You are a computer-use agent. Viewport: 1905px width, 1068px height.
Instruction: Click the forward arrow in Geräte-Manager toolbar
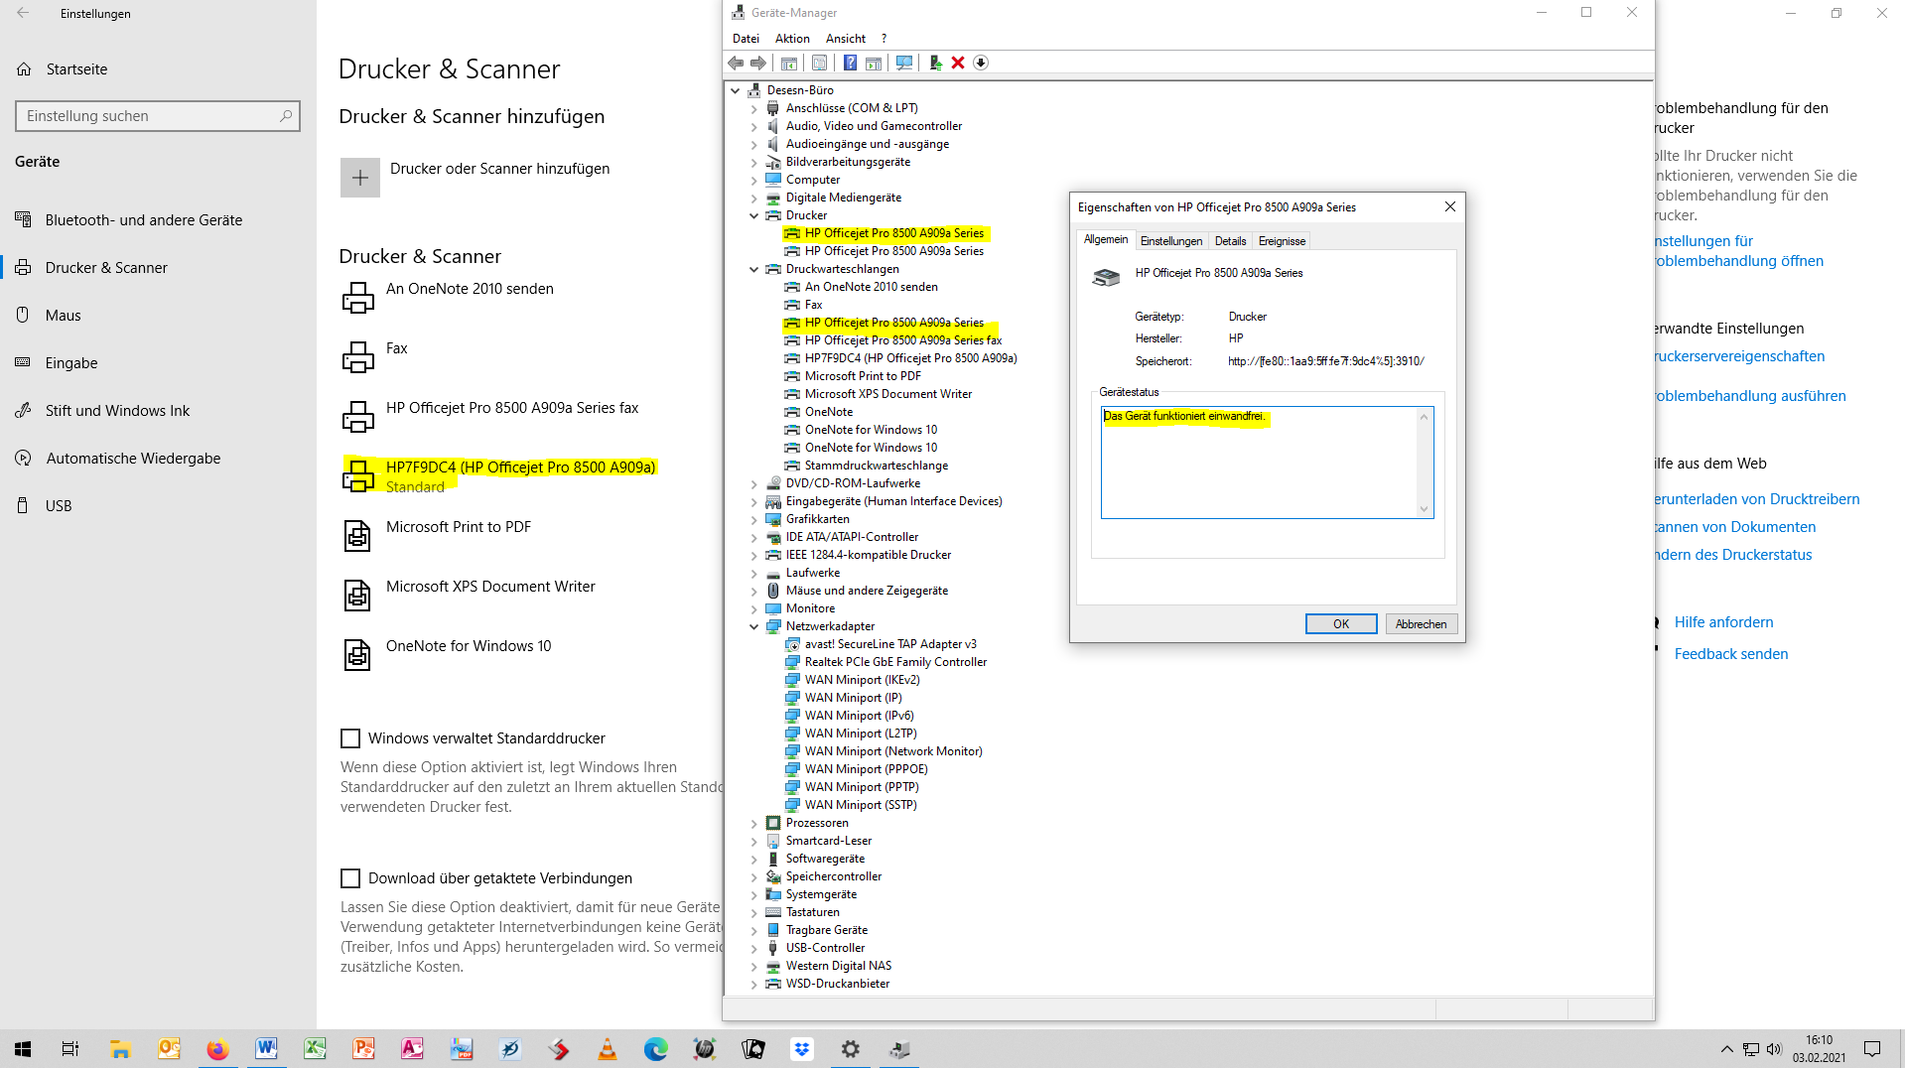[758, 63]
